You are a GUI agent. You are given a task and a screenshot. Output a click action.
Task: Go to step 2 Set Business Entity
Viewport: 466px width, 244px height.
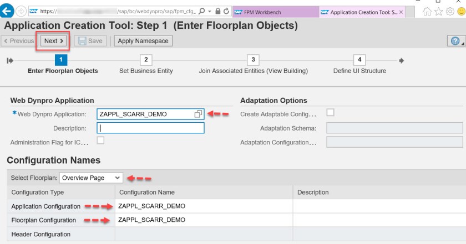click(146, 60)
